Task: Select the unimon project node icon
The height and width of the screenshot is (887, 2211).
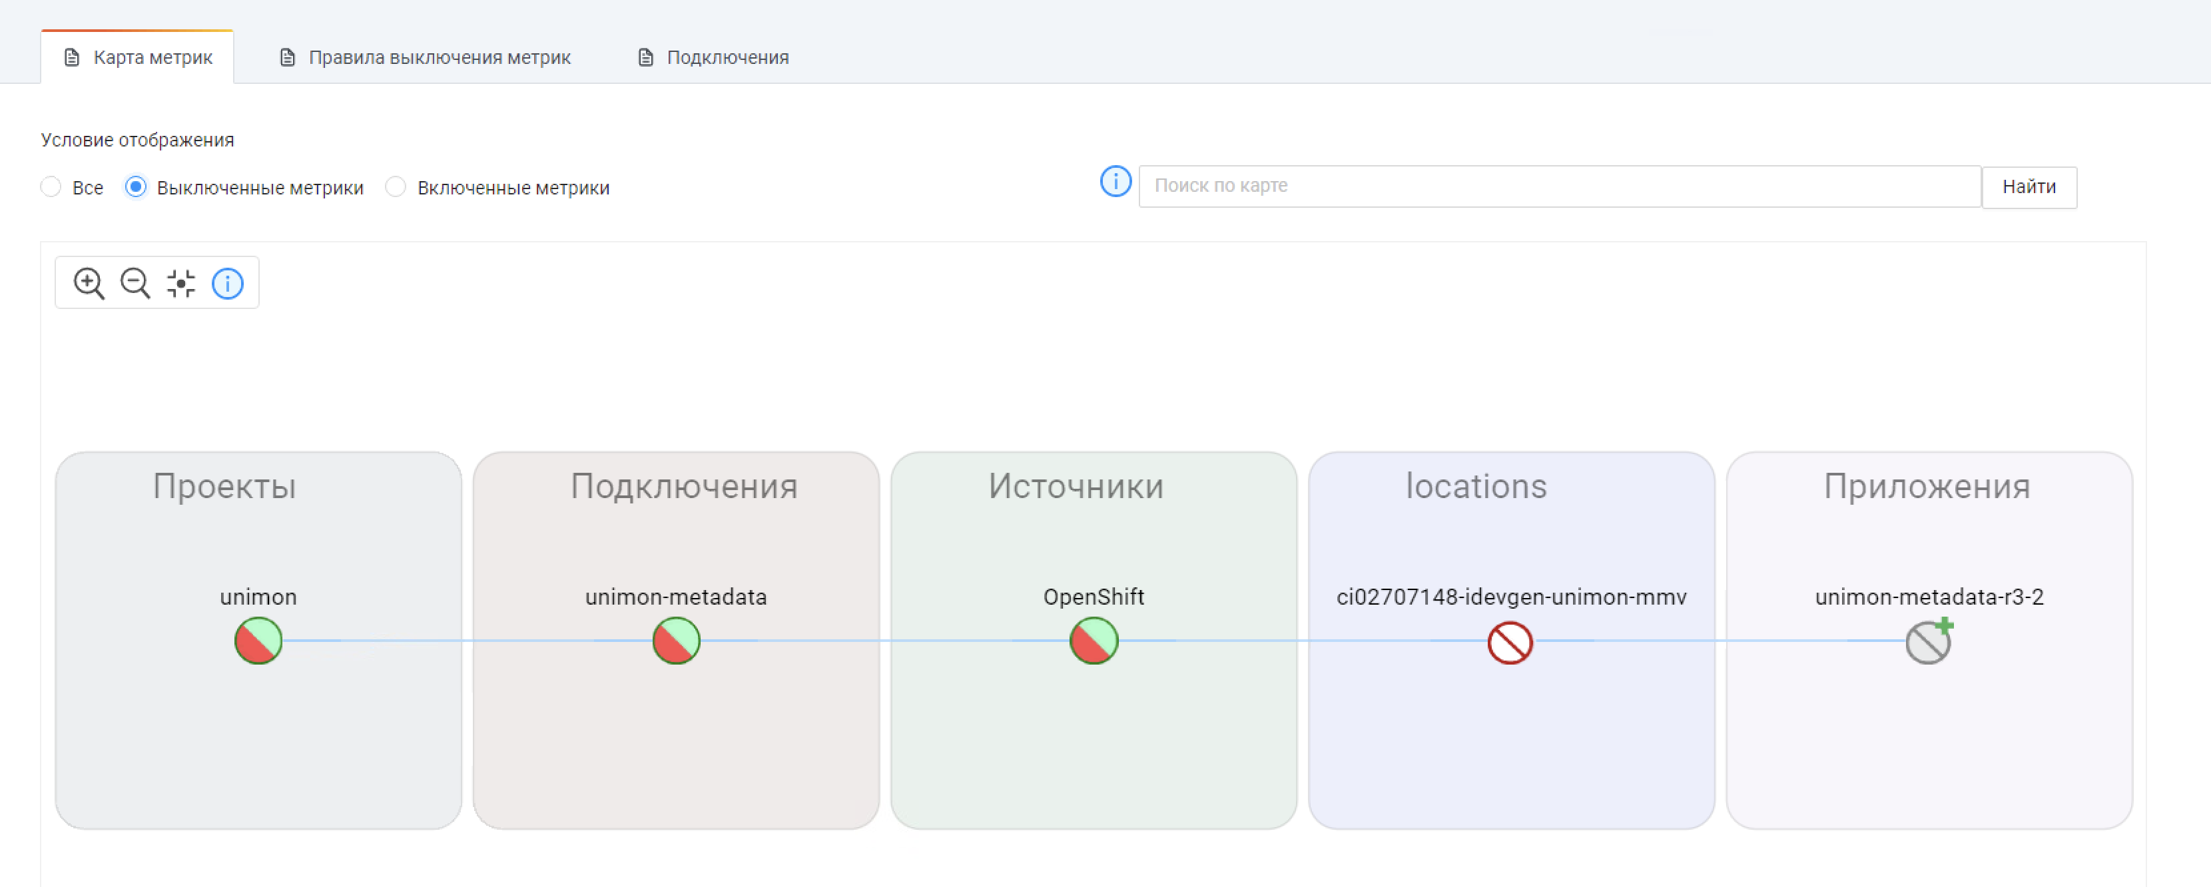Action: [258, 641]
